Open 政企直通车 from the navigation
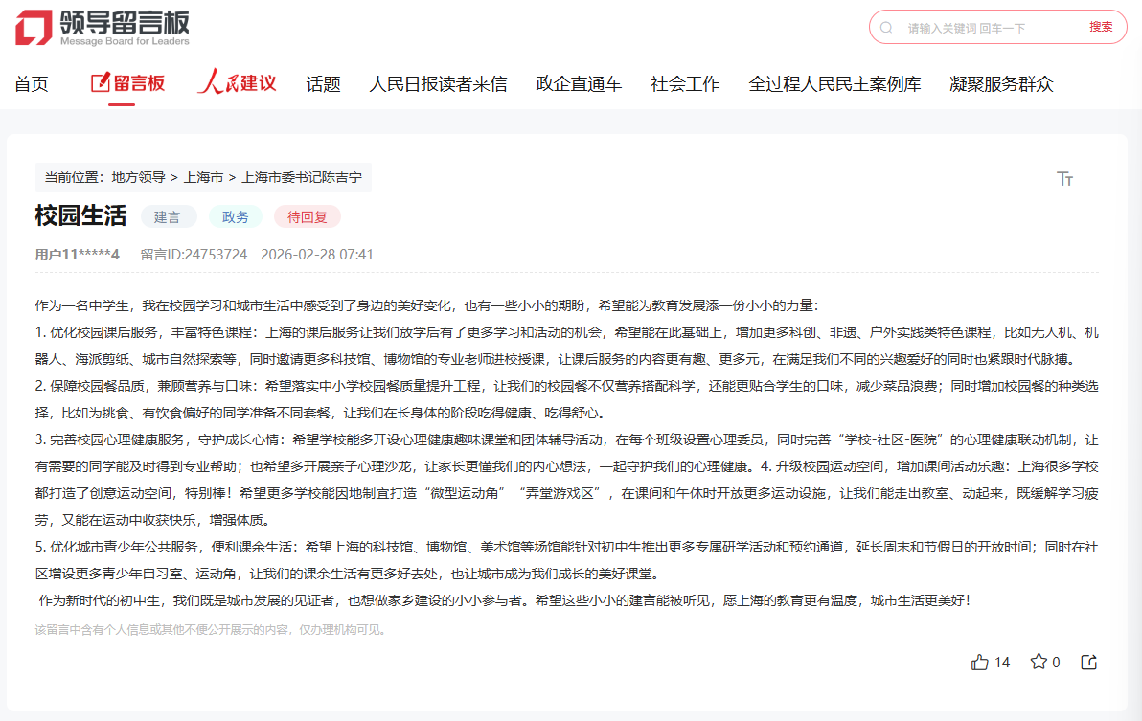 [x=579, y=83]
